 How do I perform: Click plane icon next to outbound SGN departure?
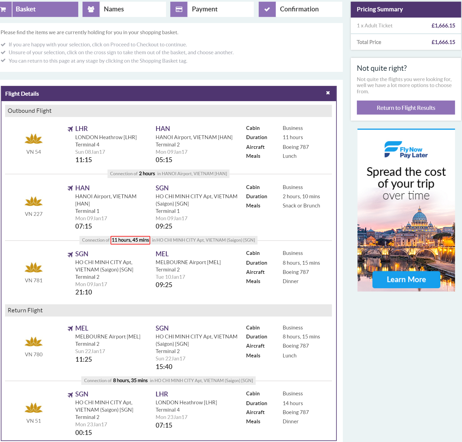(70, 254)
